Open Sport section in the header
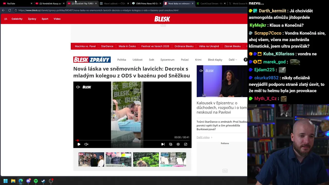Screen dimensions: 329x185 click(x=45, y=19)
